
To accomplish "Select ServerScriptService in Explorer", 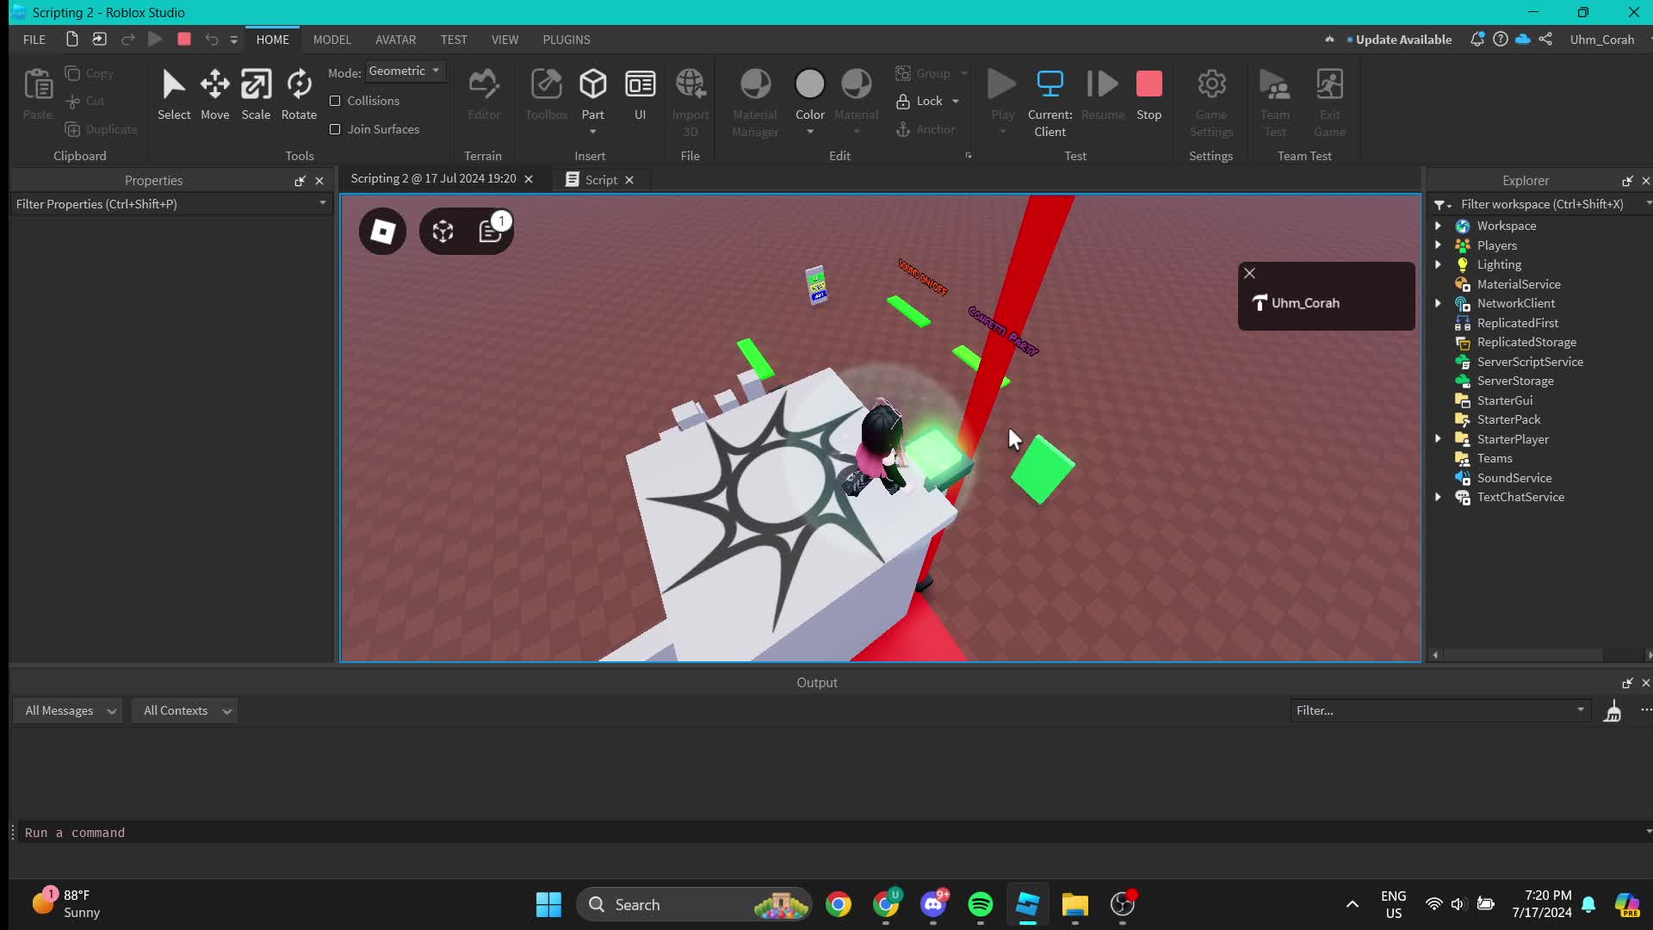I will (1529, 363).
